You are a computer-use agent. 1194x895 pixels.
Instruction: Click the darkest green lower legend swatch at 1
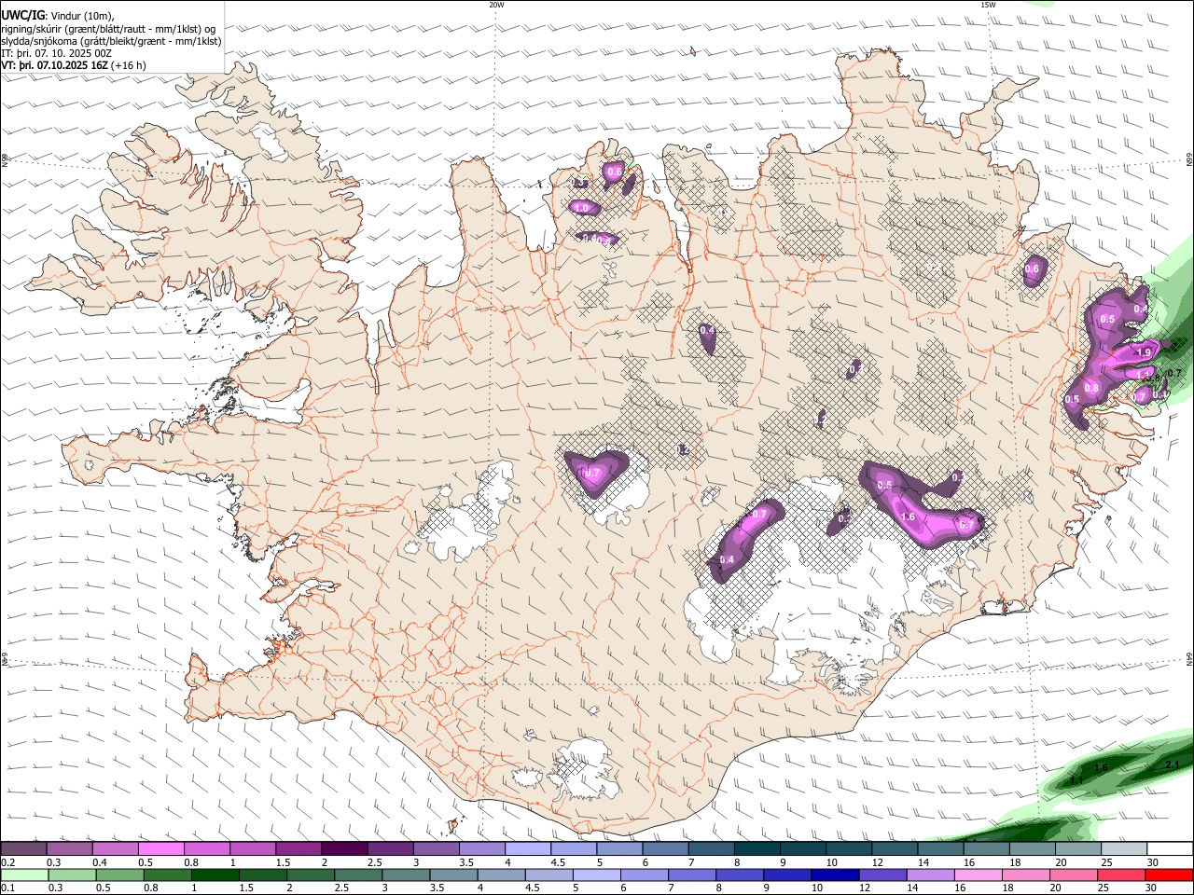click(x=215, y=875)
